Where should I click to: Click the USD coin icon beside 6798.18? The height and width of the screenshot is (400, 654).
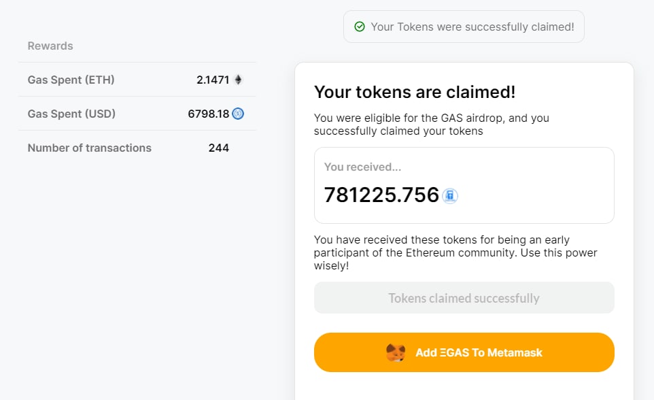[238, 114]
